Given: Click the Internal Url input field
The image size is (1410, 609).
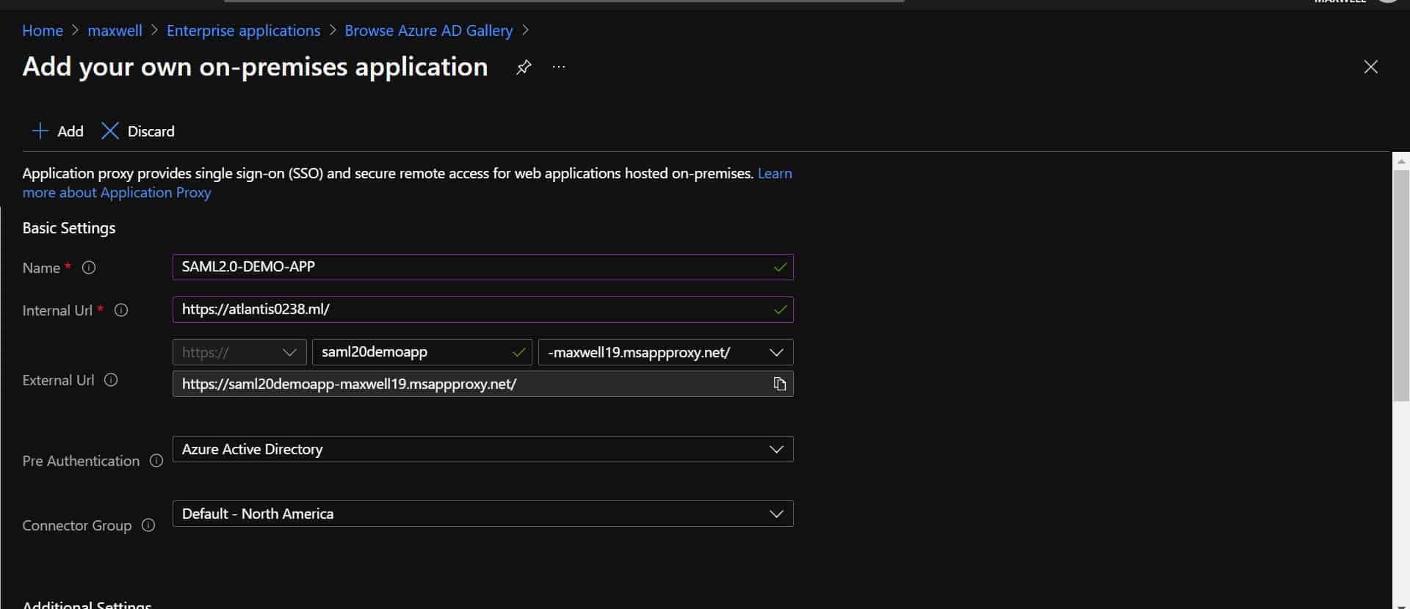Looking at the screenshot, I should coord(482,310).
